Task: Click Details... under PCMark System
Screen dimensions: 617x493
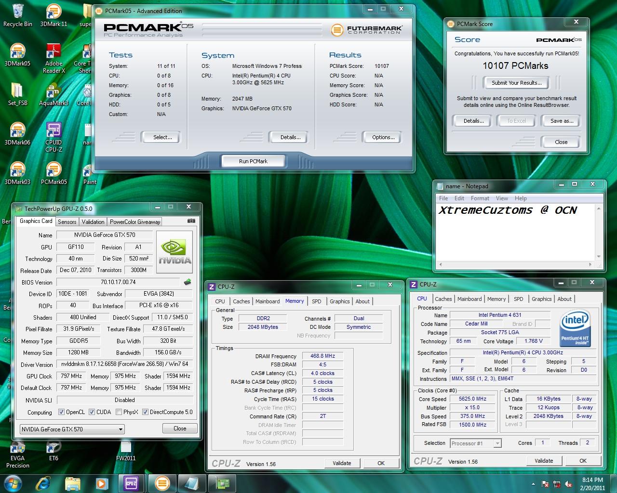Action: coord(290,137)
